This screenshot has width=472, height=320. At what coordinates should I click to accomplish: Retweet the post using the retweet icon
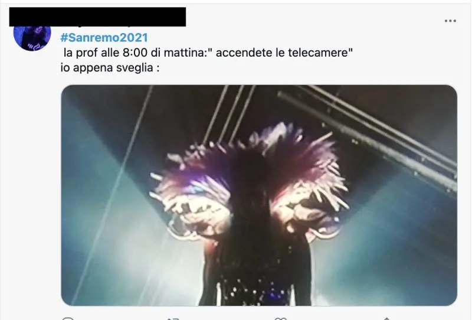click(x=173, y=318)
